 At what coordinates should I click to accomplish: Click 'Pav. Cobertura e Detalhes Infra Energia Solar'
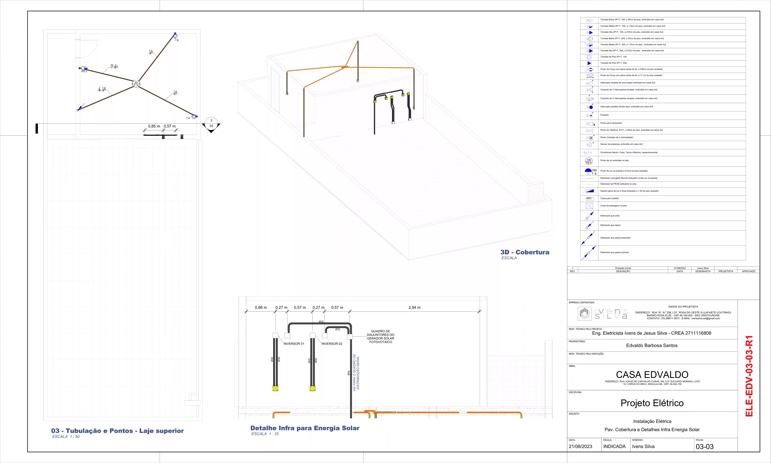(x=652, y=430)
